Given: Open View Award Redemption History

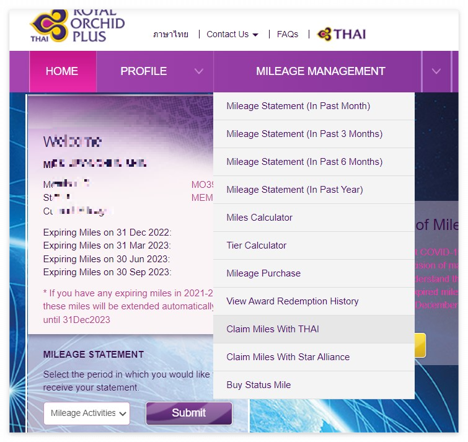Looking at the screenshot, I should tap(314, 301).
